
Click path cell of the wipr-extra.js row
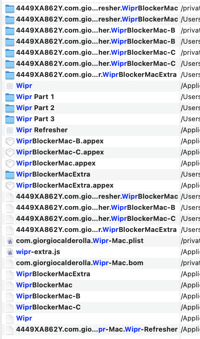[x=190, y=252]
